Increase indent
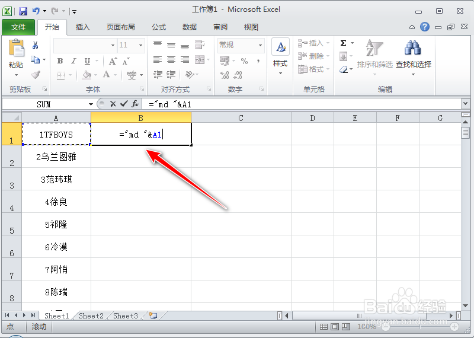The height and width of the screenshot is (338, 474). click(x=171, y=74)
